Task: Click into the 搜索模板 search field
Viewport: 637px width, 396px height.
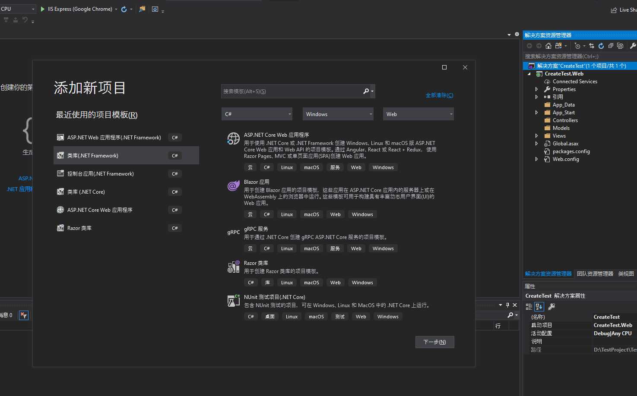Action: (x=292, y=91)
